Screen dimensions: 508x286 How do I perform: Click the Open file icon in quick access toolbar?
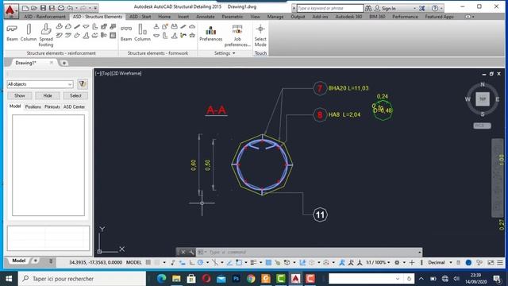[x=34, y=8]
